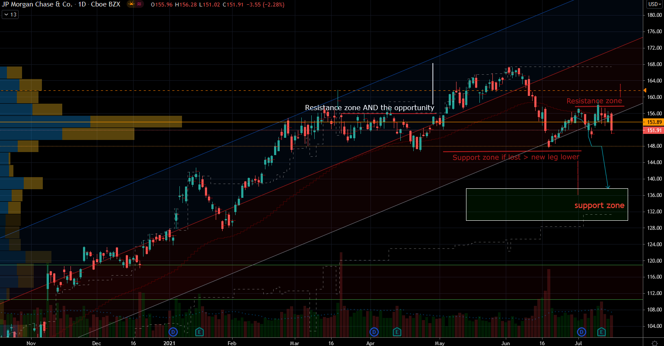The width and height of the screenshot is (664, 346).
Task: Click the orange arrow marker on price scale
Action: (645, 90)
